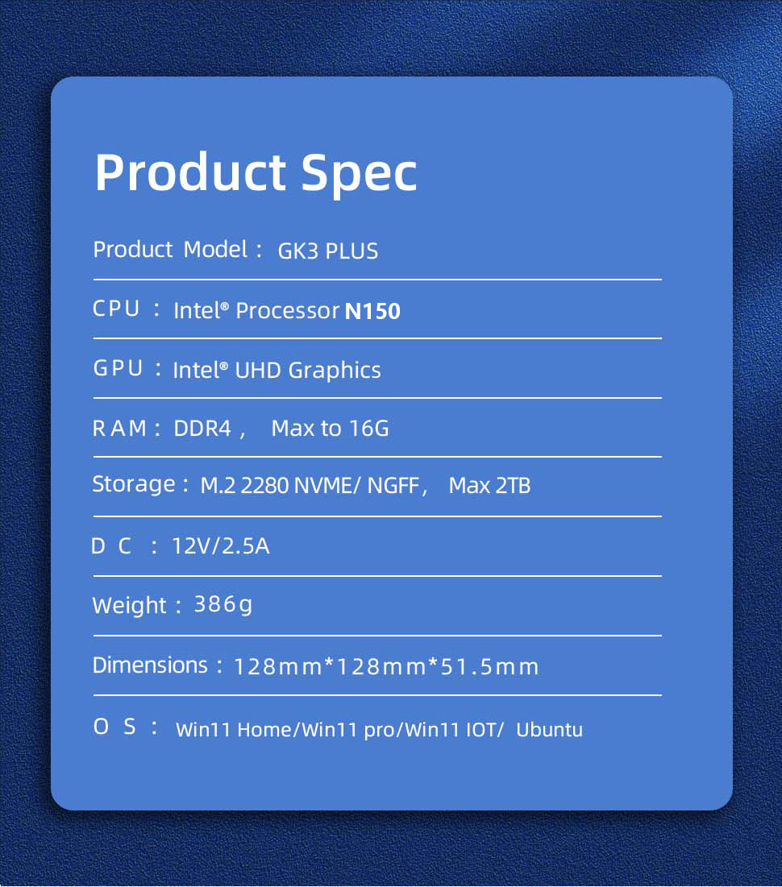
Task: Select the Intel UHD Graphics text
Action: click(x=277, y=371)
